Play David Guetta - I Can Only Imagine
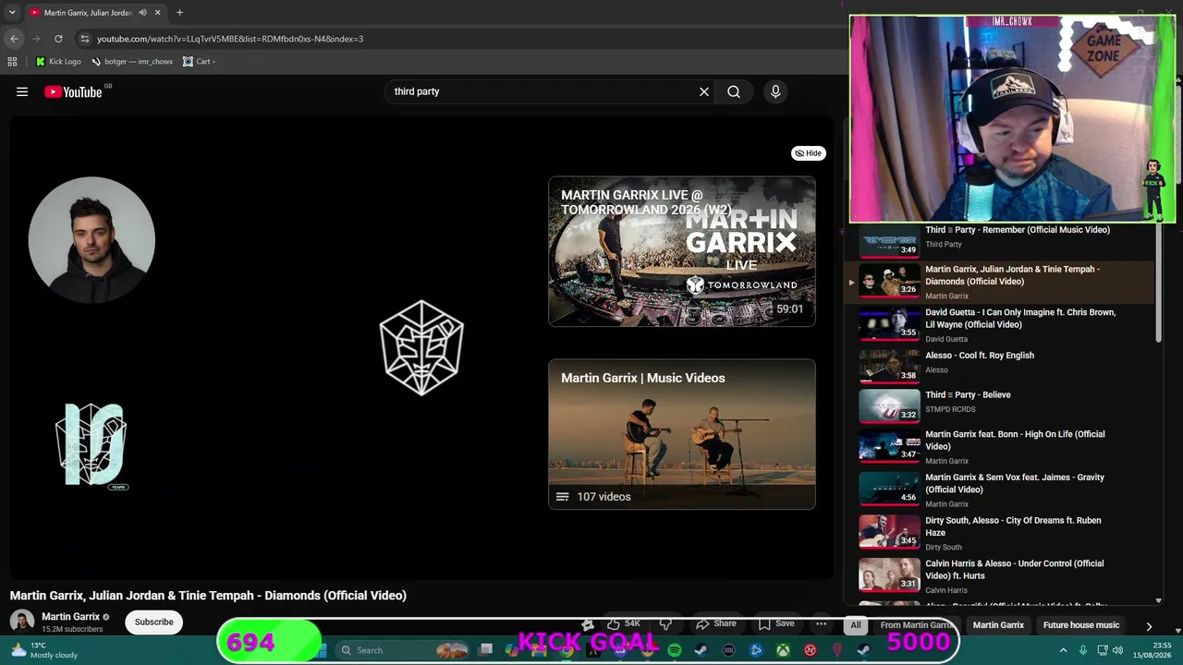 click(x=1001, y=324)
